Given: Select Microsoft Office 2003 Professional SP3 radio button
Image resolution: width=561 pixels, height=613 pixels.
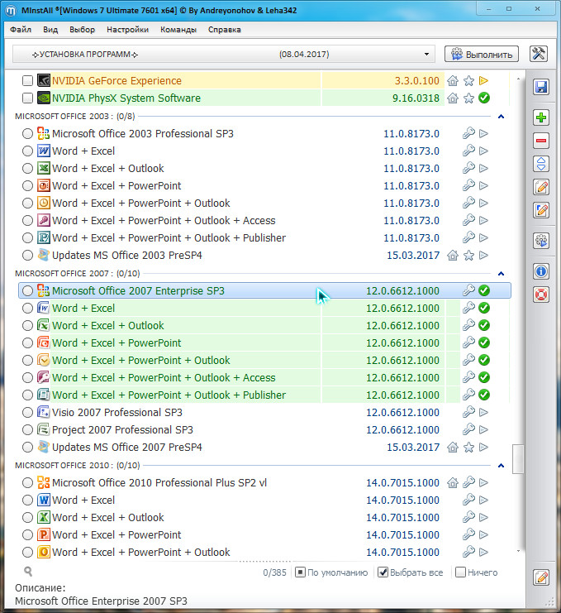Looking at the screenshot, I should click(27, 133).
